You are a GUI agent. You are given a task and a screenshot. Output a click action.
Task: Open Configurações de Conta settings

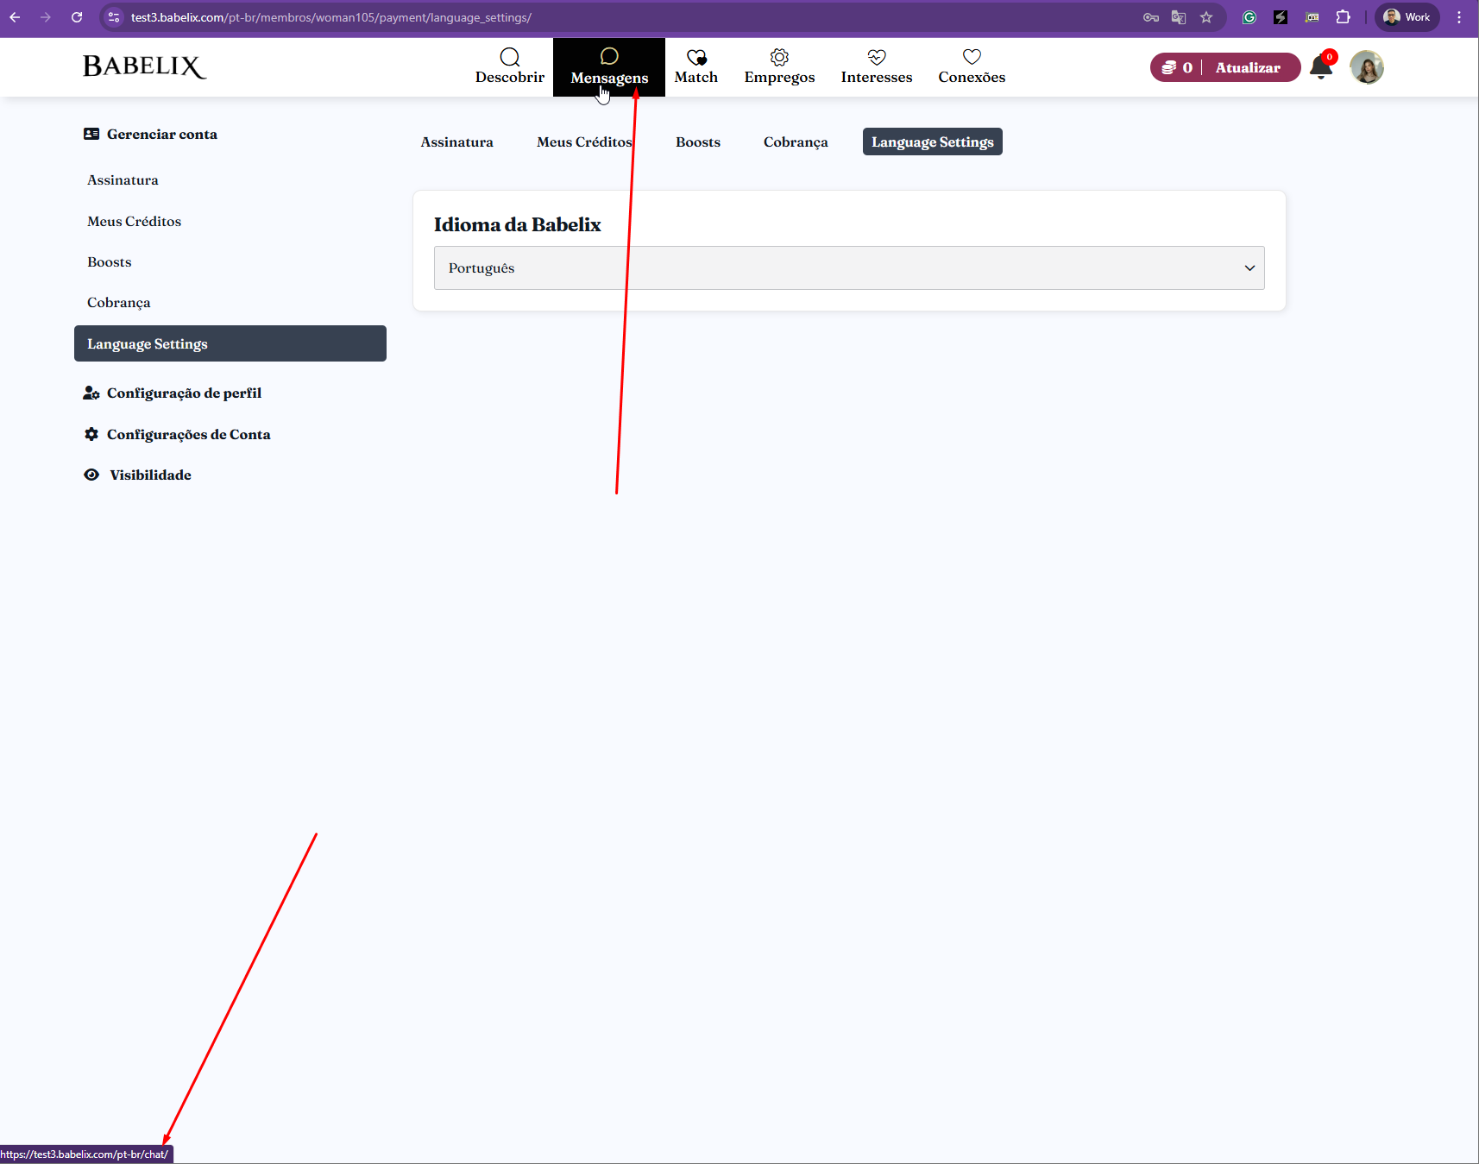coord(177,434)
